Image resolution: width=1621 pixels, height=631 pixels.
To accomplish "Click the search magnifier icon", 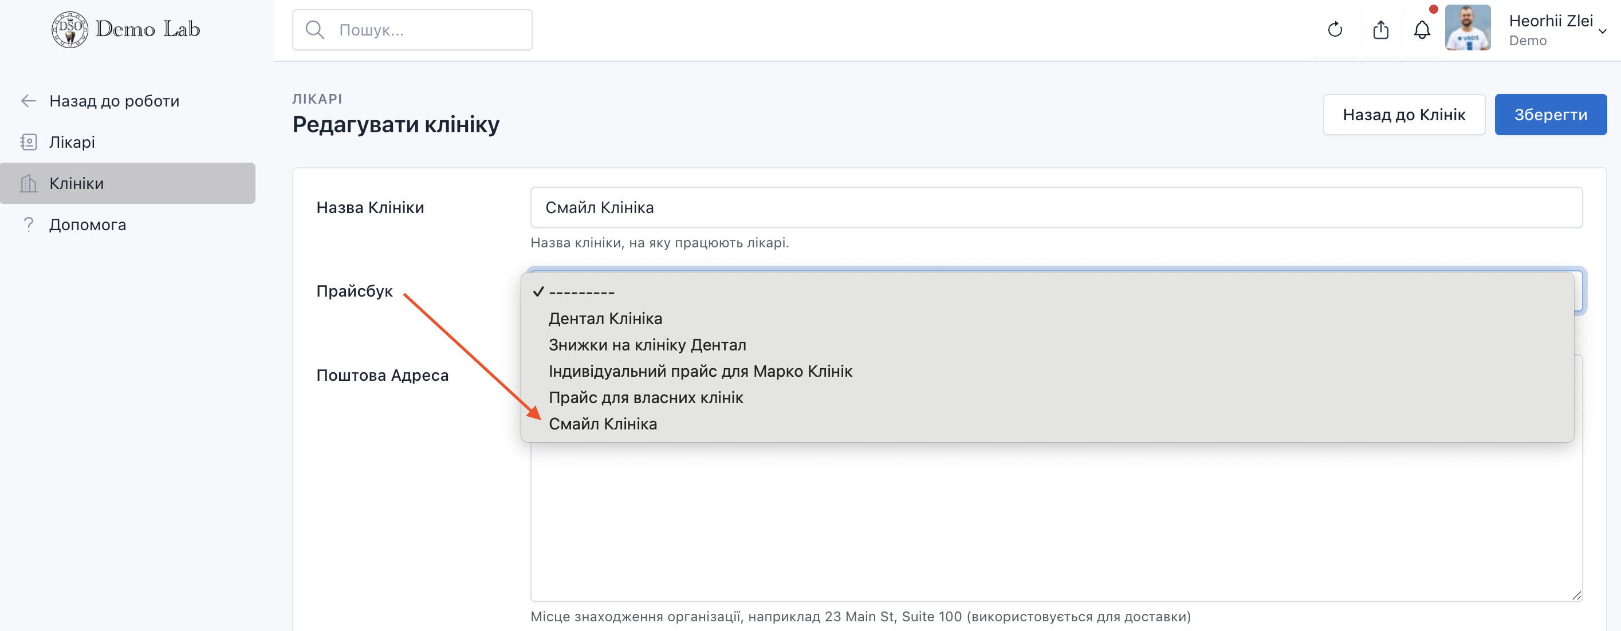I will click(x=314, y=30).
